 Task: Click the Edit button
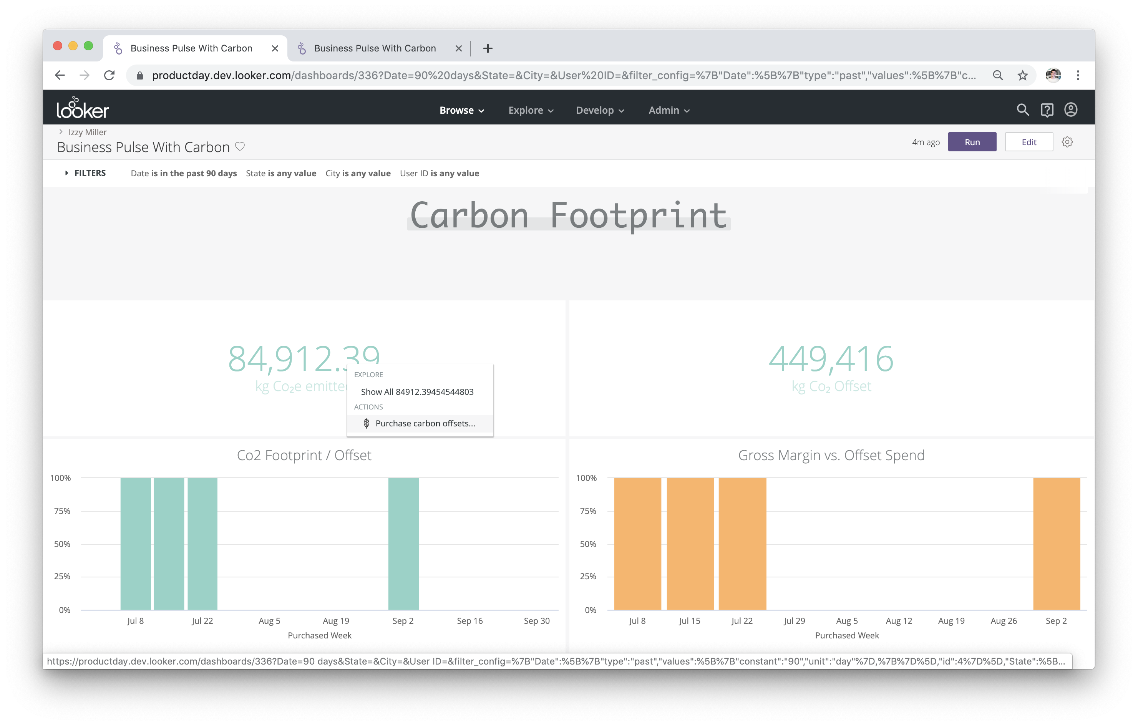1029,142
